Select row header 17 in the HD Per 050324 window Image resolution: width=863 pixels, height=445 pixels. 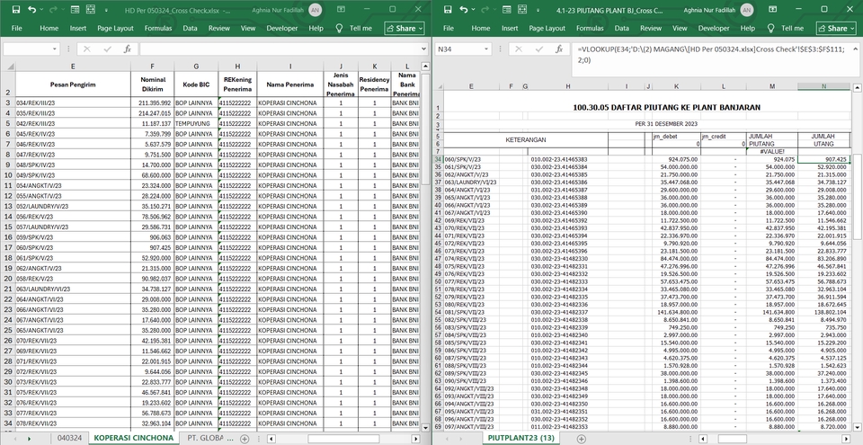[x=8, y=248]
